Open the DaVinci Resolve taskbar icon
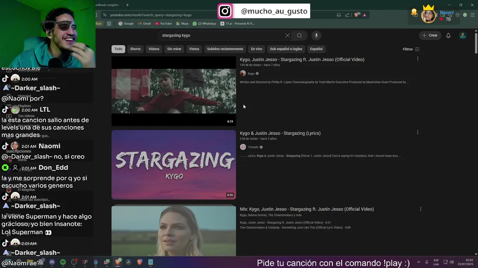 point(128,262)
